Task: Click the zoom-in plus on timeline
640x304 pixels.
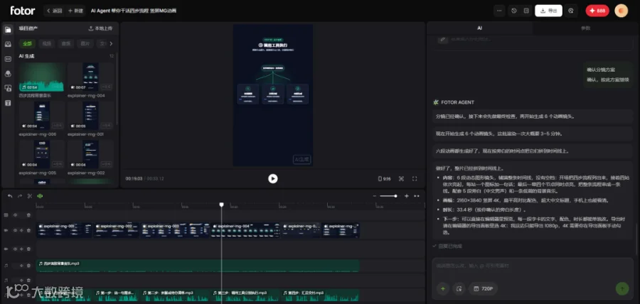Action: click(407, 196)
